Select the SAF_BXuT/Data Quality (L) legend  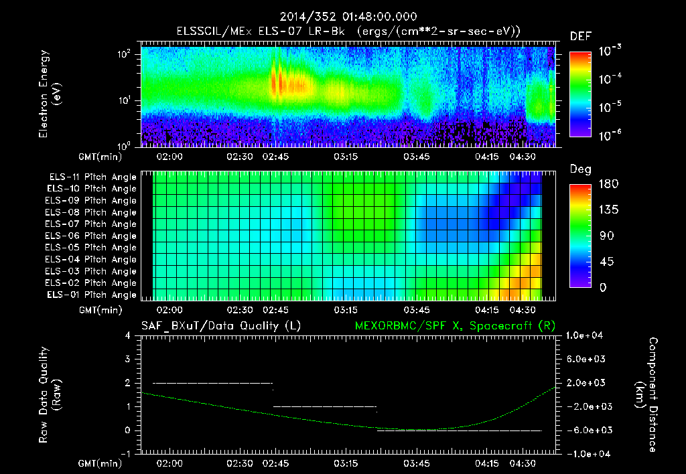221,326
